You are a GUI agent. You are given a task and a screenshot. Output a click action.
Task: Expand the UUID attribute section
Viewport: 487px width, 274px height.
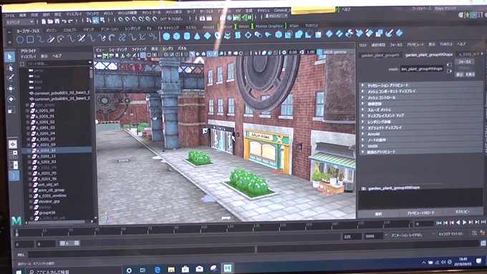(362, 146)
